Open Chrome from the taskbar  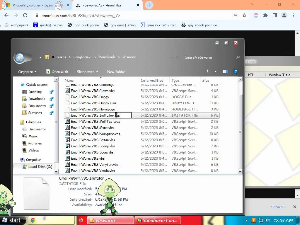(x=51, y=220)
